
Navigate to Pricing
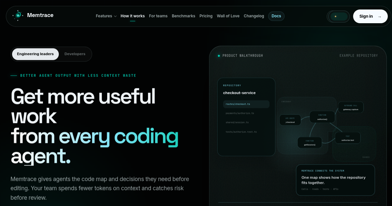pos(206,16)
